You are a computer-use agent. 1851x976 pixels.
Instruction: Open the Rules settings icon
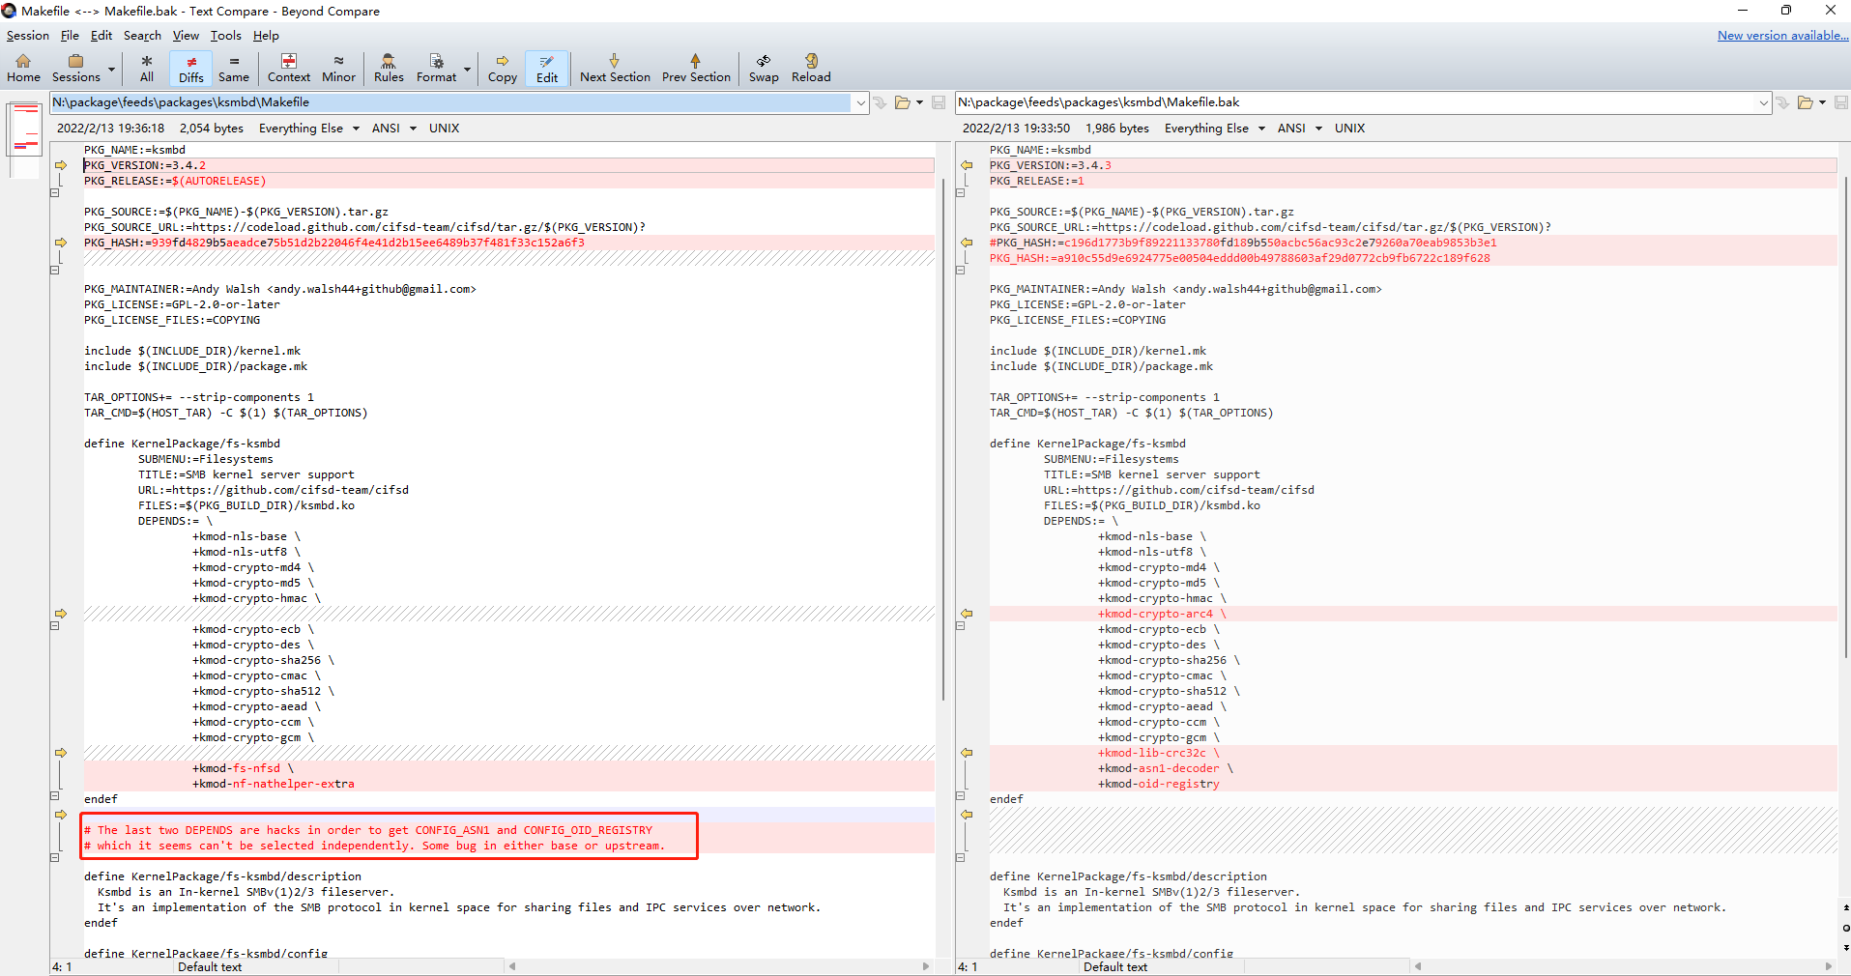389,69
